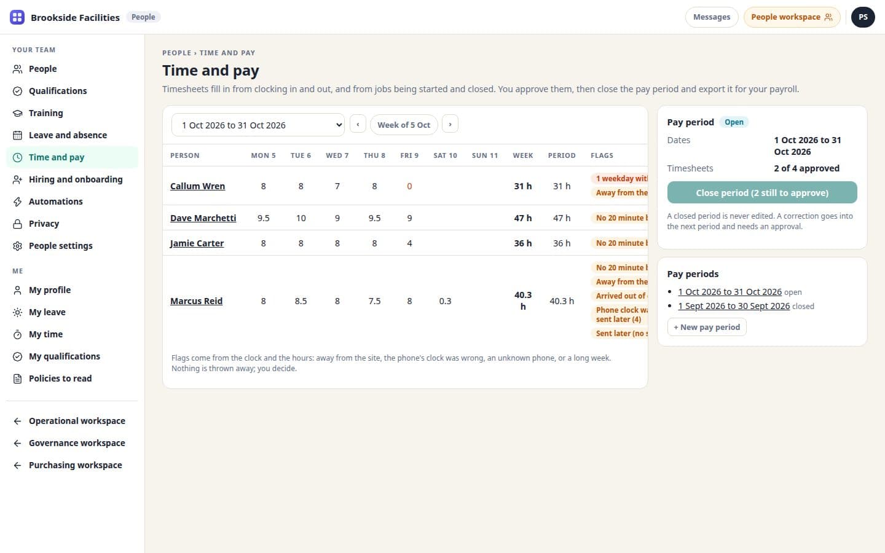
Task: Click the People settings gear icon
Action: [17, 246]
